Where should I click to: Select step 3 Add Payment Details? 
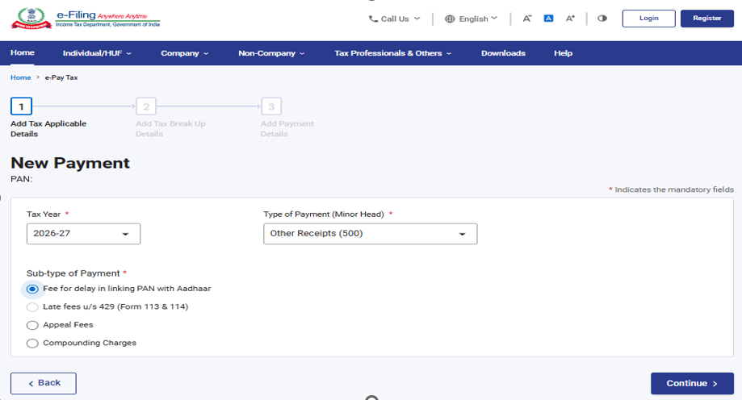pos(271,106)
